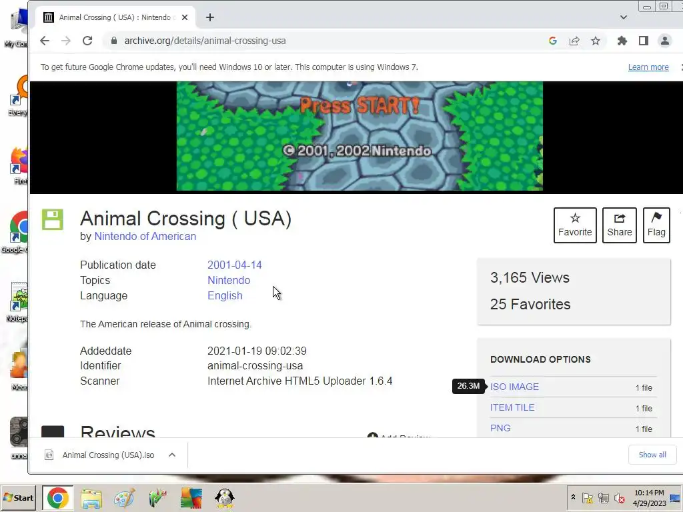Screen dimensions: 683x512
Task: Open publication date 2001-04-14 link
Action: [234, 265]
